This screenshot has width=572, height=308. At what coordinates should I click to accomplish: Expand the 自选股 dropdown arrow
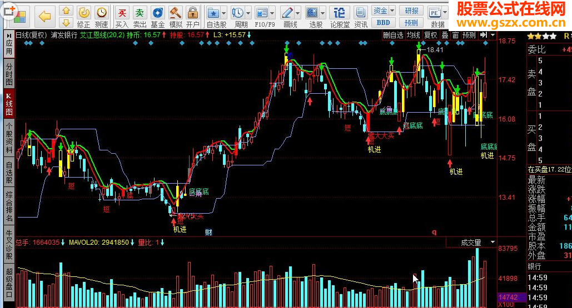224,13
